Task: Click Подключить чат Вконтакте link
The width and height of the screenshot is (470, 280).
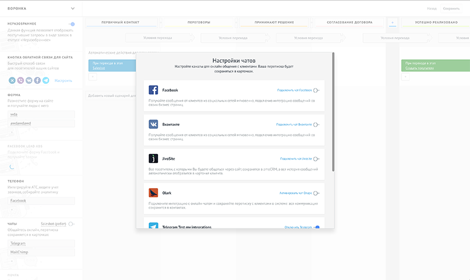Action: (294, 125)
